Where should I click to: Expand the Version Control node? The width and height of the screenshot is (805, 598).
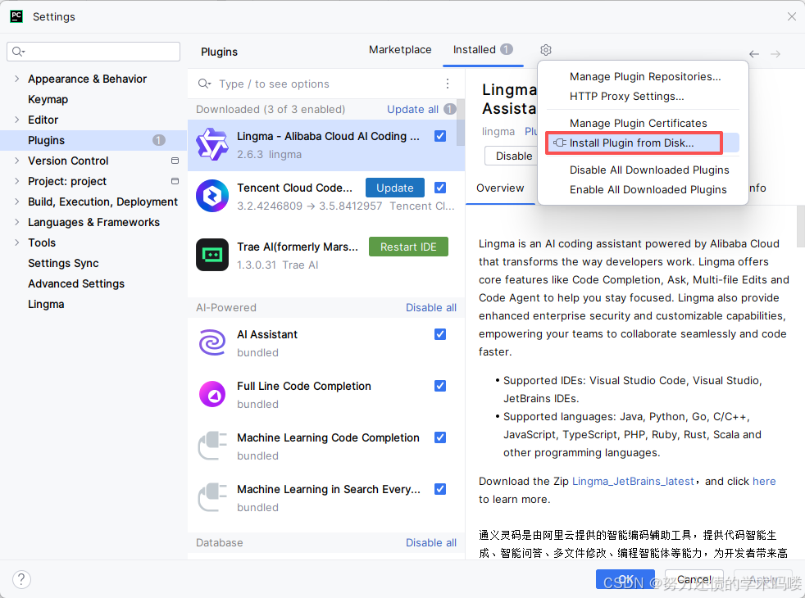pos(17,161)
